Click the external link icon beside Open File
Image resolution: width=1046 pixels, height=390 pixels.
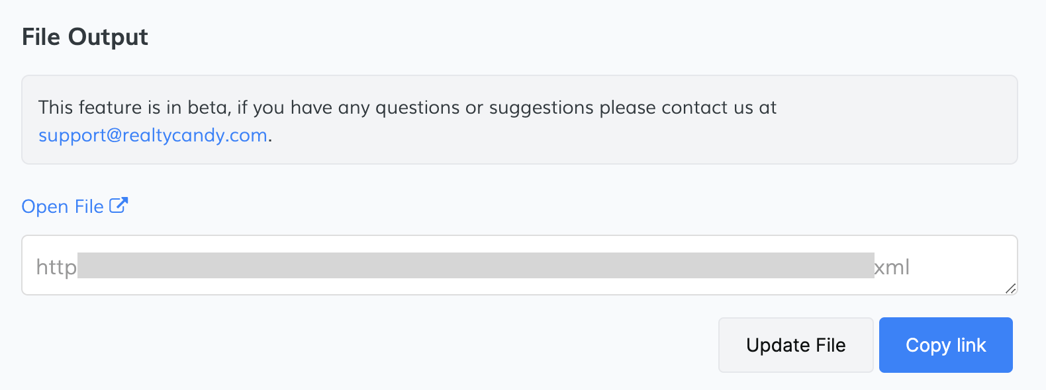pos(119,206)
